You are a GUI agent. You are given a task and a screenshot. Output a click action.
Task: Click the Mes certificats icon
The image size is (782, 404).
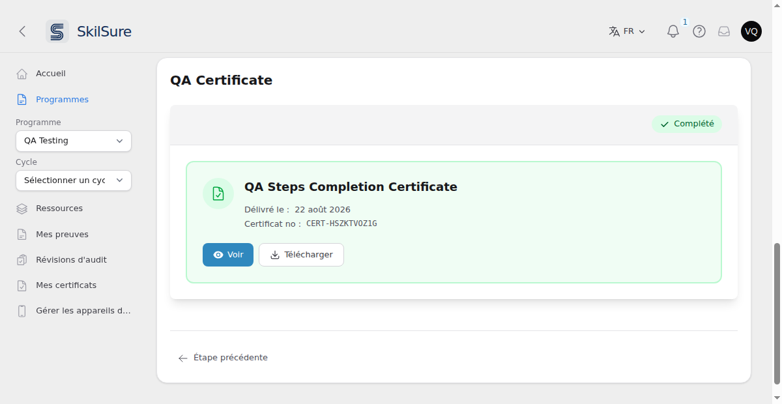[x=22, y=285]
